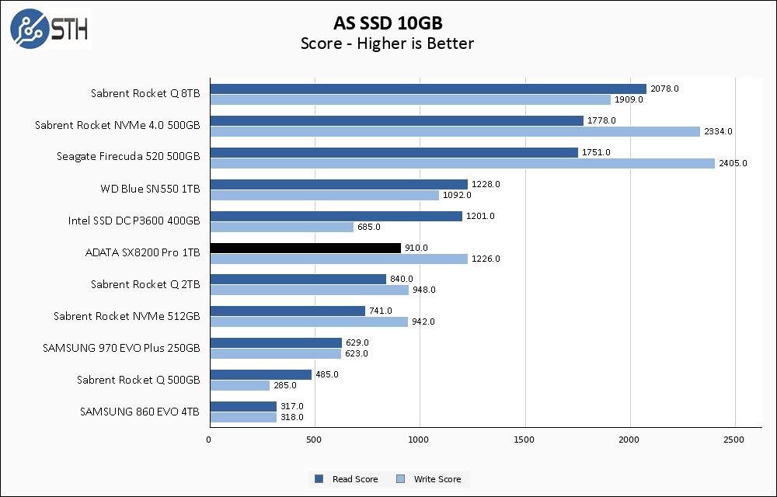The image size is (777, 497).
Task: Click the ADATA SX8200 Pro write bar
Action: pos(339,259)
